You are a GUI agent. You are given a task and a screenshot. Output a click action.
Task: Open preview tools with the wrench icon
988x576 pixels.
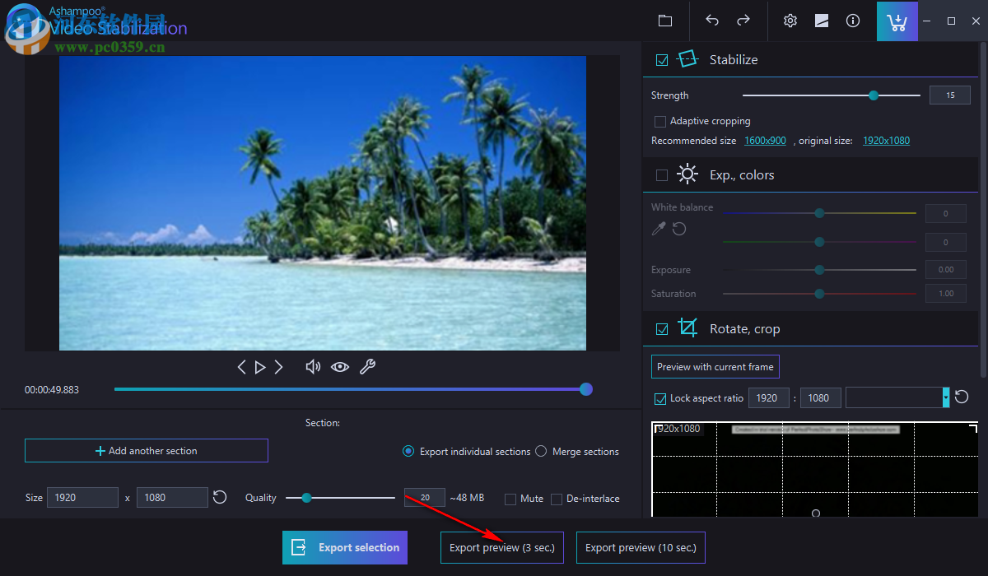pyautogui.click(x=368, y=366)
